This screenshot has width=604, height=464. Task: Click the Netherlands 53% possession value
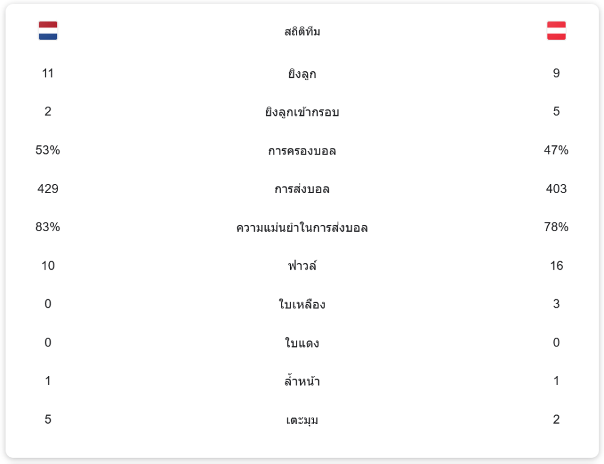(48, 150)
